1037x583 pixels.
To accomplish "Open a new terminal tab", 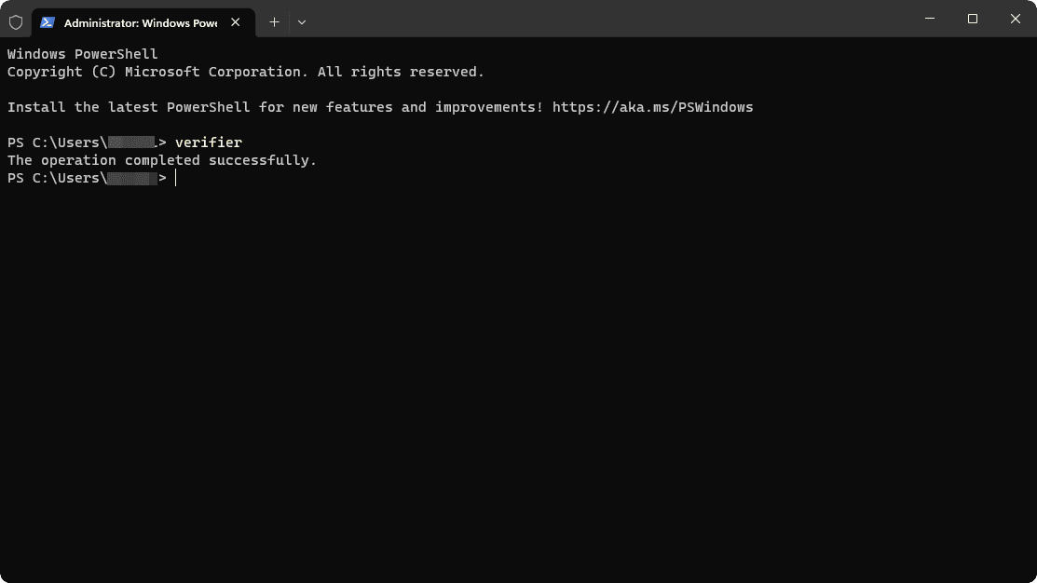I will coord(274,21).
